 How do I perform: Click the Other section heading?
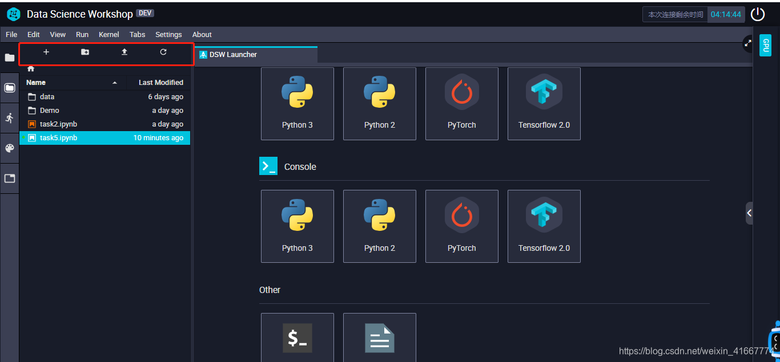coord(270,290)
